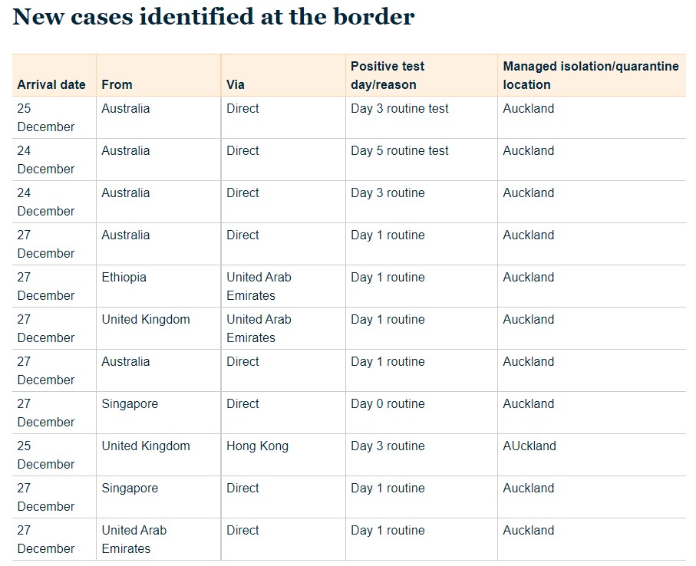Click the first '25 December' arrival date cell
The image size is (696, 566).
coord(46,117)
